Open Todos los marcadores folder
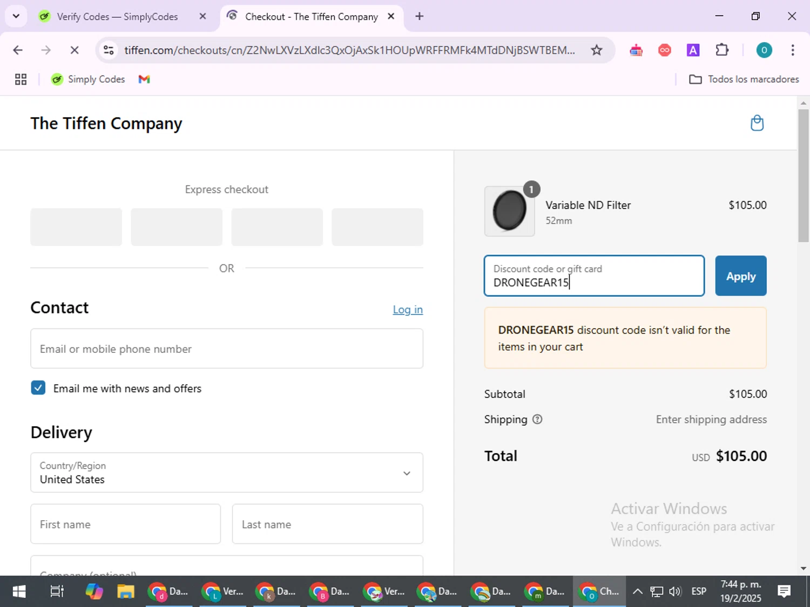This screenshot has height=607, width=810. coord(744,79)
